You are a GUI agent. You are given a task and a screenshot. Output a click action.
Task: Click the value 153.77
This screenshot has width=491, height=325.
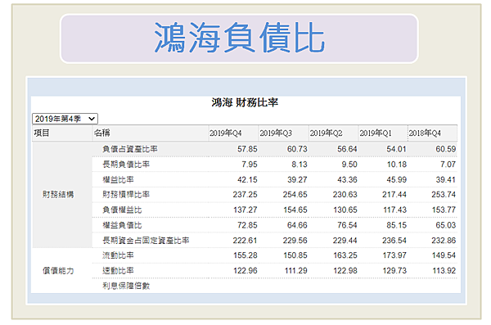pos(444,210)
